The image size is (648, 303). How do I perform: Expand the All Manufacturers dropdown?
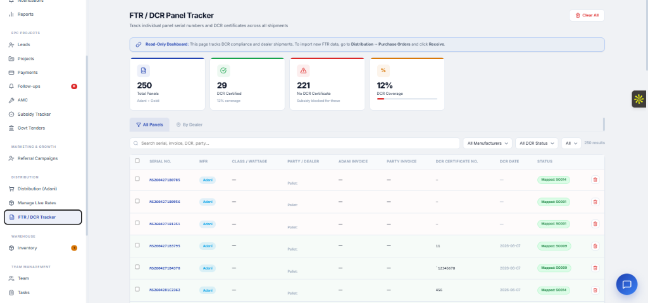coord(487,143)
